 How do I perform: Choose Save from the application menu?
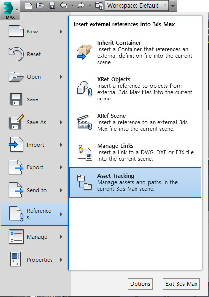[x=35, y=99]
